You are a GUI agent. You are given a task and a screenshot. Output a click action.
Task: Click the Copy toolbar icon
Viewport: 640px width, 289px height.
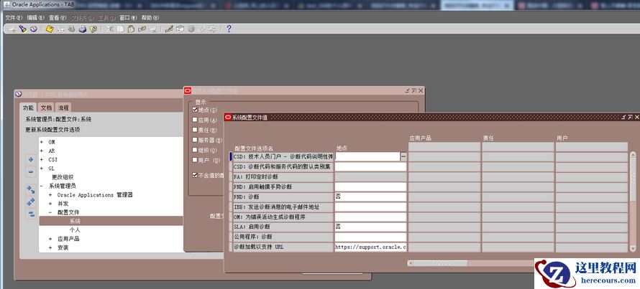(120, 29)
